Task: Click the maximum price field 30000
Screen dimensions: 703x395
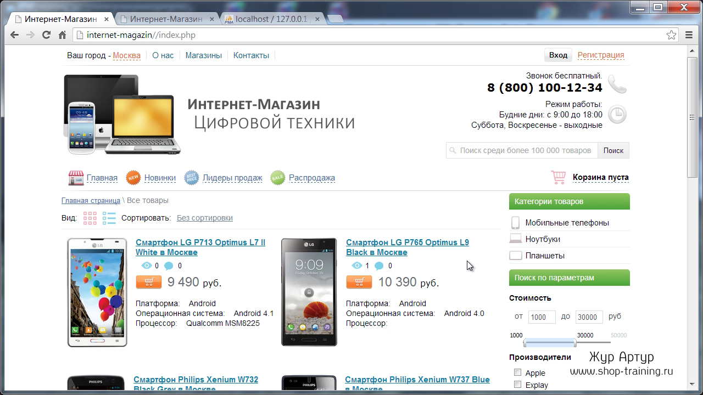Action: (589, 317)
